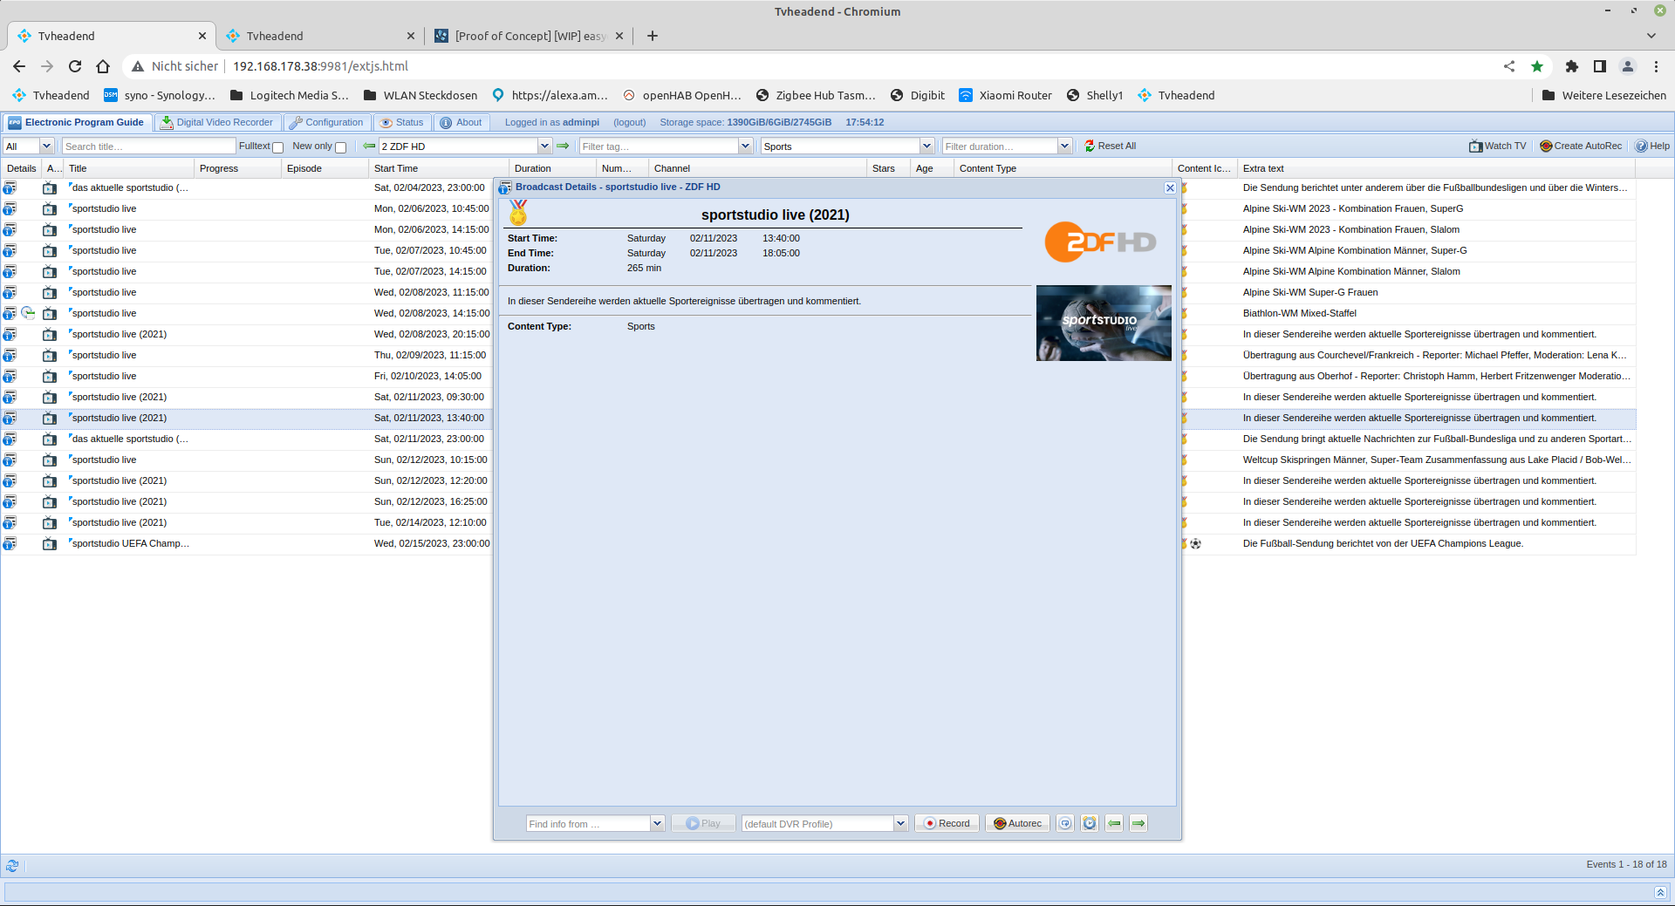The width and height of the screenshot is (1675, 906).
Task: Open details icon for das aktuelle sportstudio 02/04
Action: [x=10, y=188]
